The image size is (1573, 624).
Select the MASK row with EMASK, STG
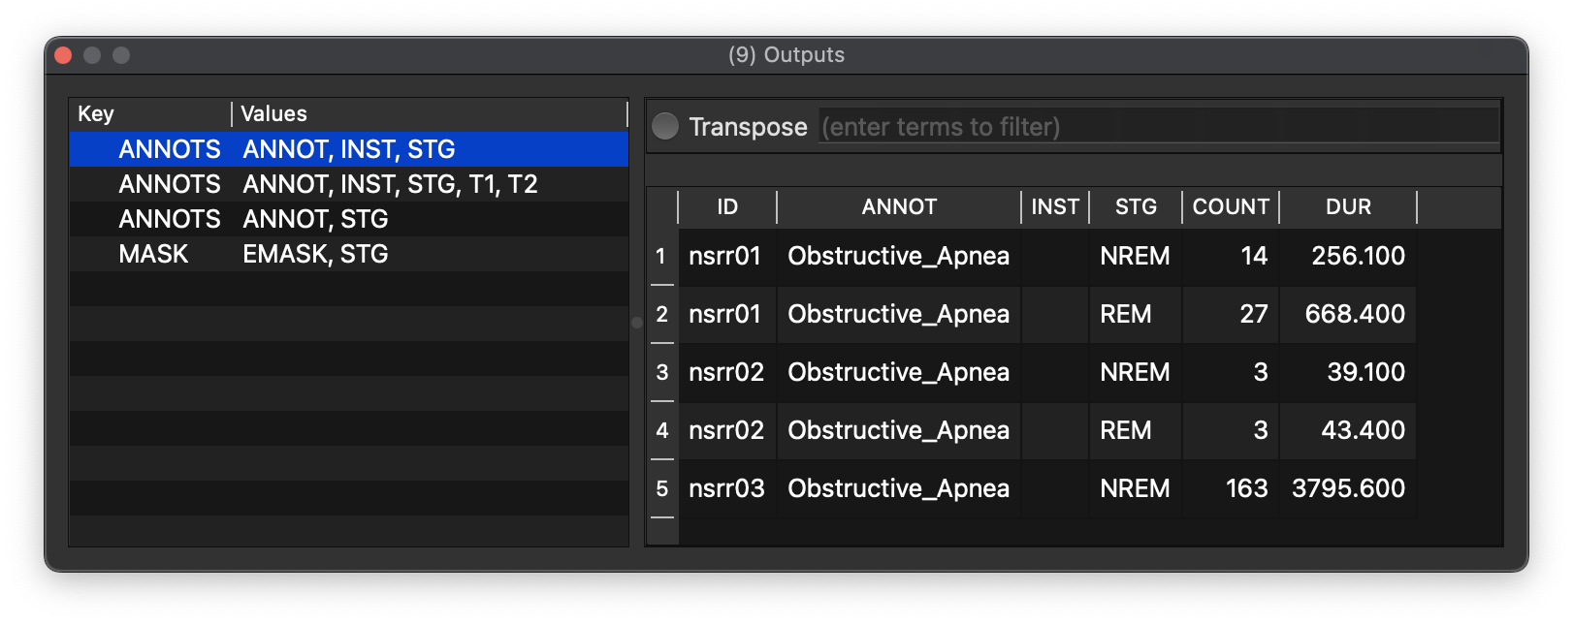348,254
